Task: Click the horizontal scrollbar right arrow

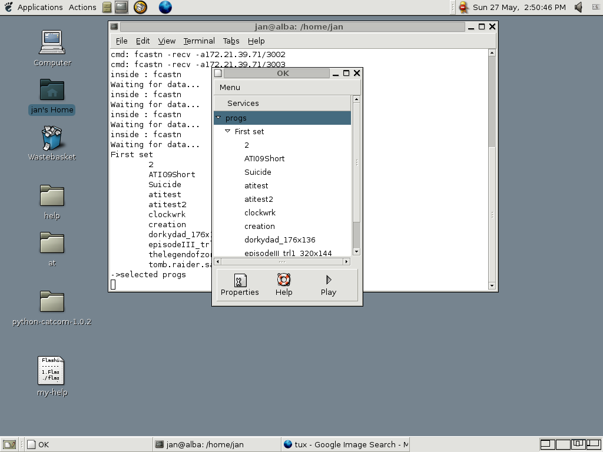Action: (346, 261)
